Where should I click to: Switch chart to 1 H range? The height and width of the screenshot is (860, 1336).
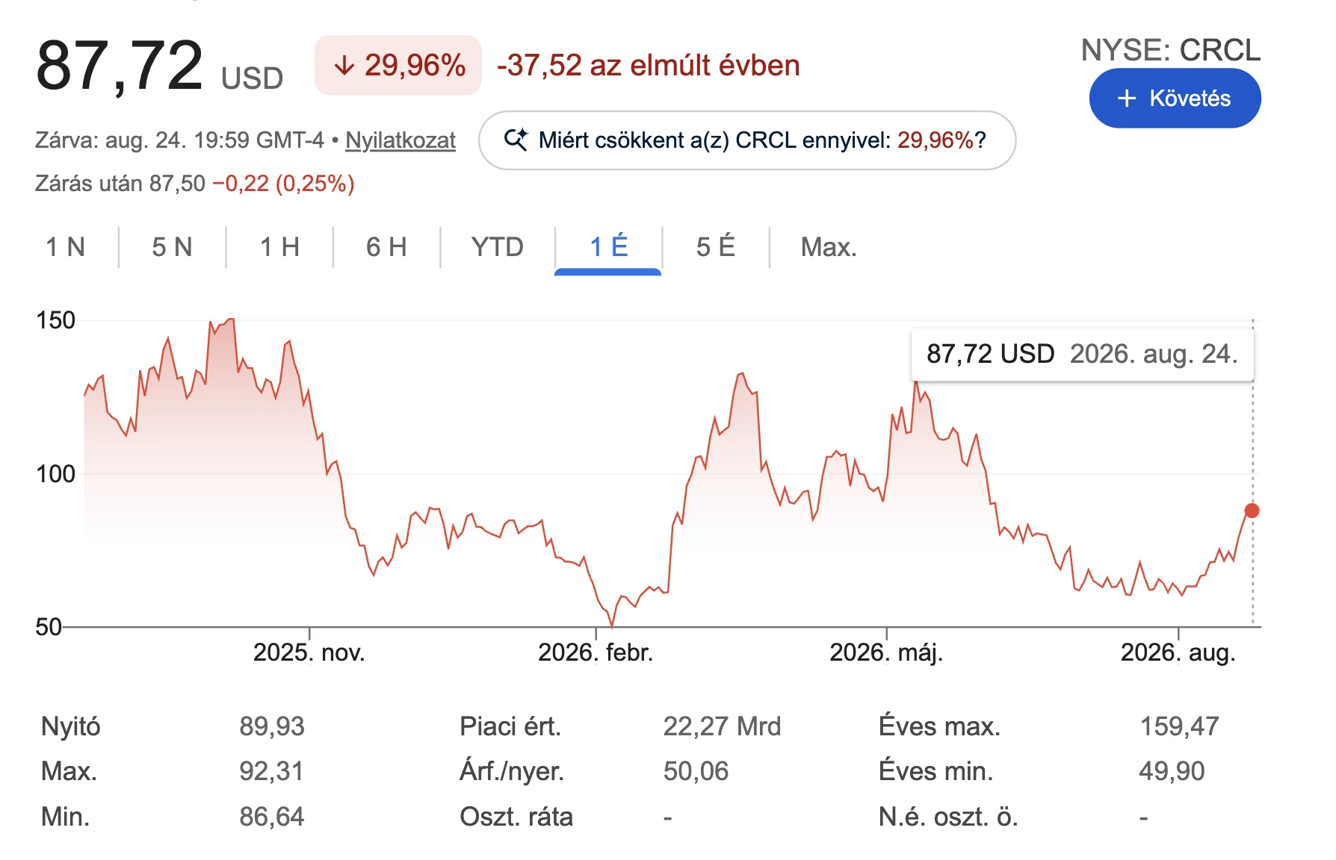(279, 247)
